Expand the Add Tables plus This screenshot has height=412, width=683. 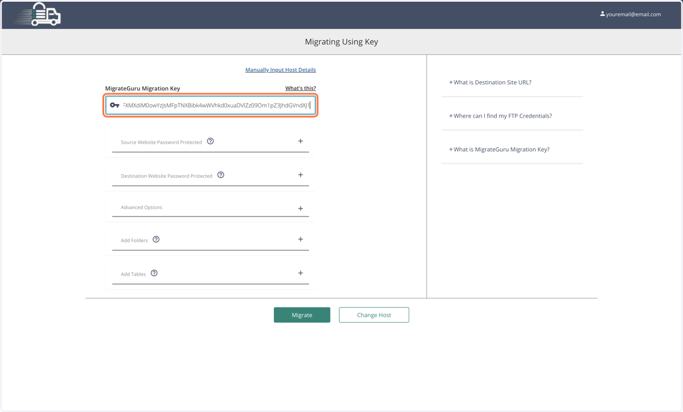click(x=301, y=273)
